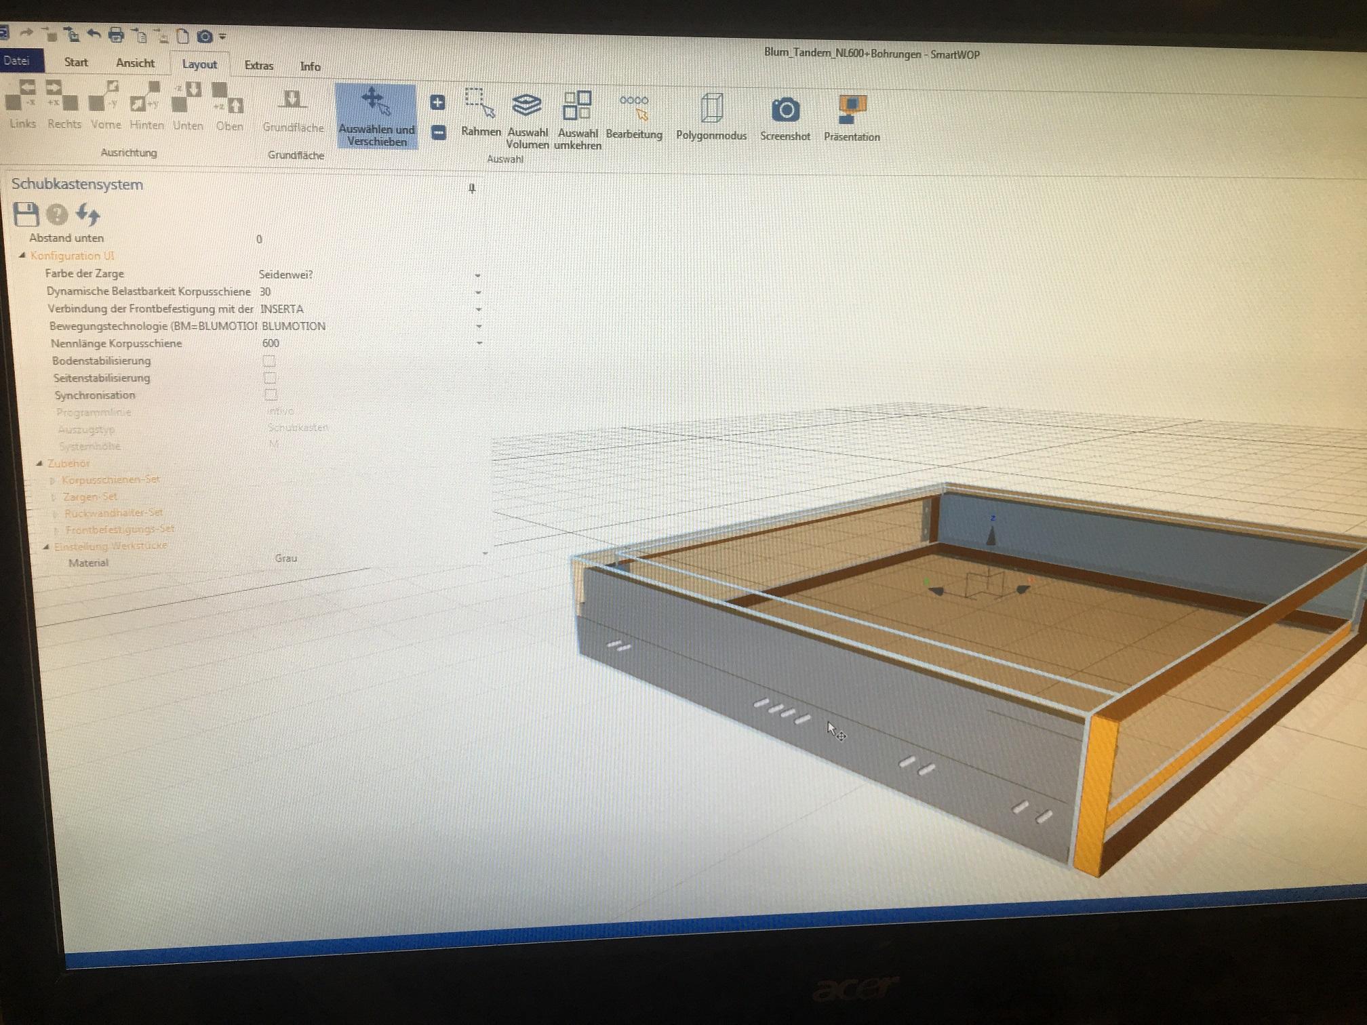
Task: Expand the Rückwandhalter-Set node
Action: tap(56, 513)
